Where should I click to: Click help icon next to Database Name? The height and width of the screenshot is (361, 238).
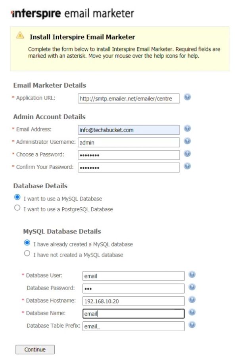(192, 313)
